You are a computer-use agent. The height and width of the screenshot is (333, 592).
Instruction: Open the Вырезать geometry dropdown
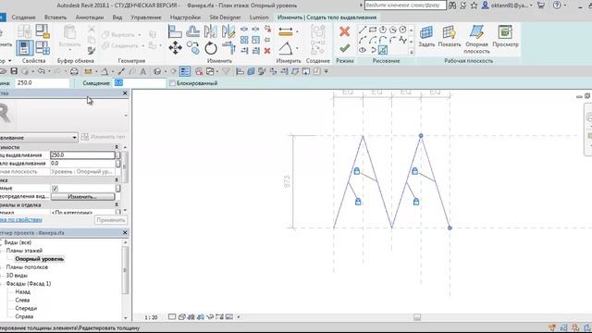[139, 35]
